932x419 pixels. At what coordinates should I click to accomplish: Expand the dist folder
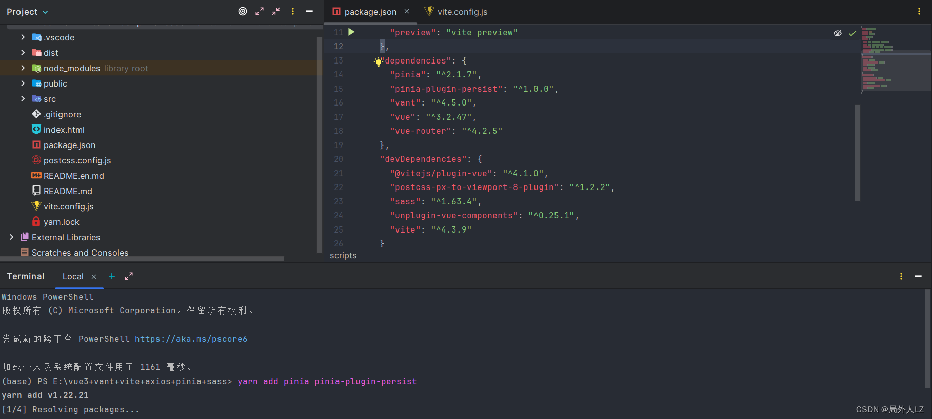pyautogui.click(x=23, y=53)
